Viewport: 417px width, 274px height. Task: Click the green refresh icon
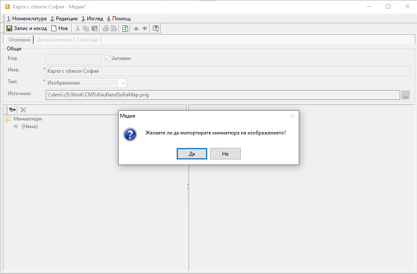tap(125, 28)
